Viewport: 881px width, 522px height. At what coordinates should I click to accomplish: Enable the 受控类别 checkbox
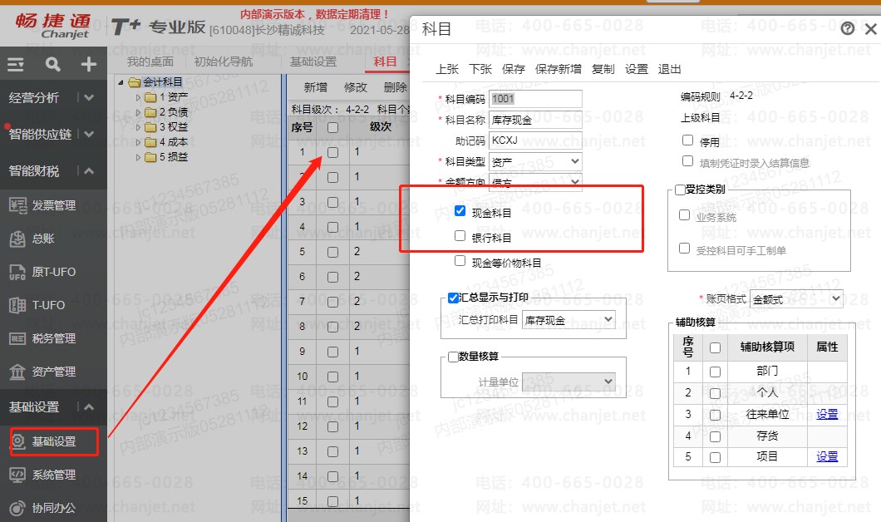point(680,190)
